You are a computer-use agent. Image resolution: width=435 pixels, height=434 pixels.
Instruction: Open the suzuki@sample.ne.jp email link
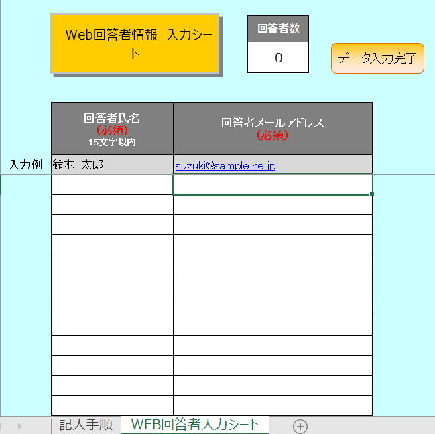tap(225, 165)
